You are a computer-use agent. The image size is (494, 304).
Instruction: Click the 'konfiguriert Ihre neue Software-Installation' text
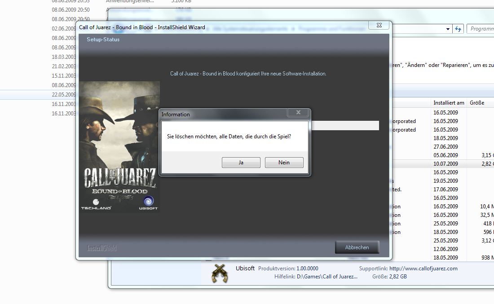pos(281,73)
